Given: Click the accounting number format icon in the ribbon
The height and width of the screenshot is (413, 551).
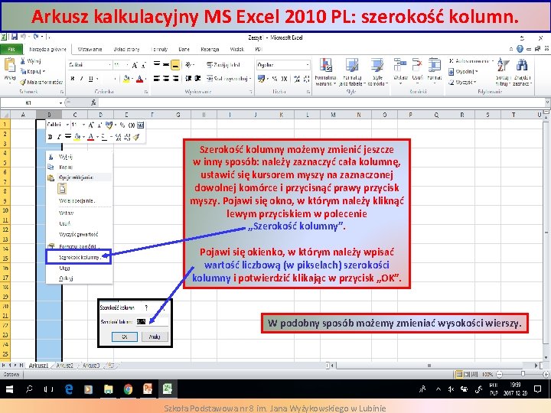Looking at the screenshot, I should click(x=261, y=79).
